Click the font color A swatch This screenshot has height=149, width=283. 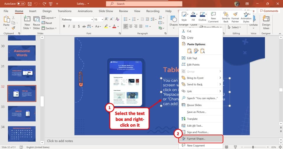(114, 26)
